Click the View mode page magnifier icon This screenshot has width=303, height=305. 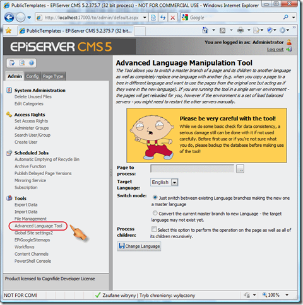click(22, 63)
